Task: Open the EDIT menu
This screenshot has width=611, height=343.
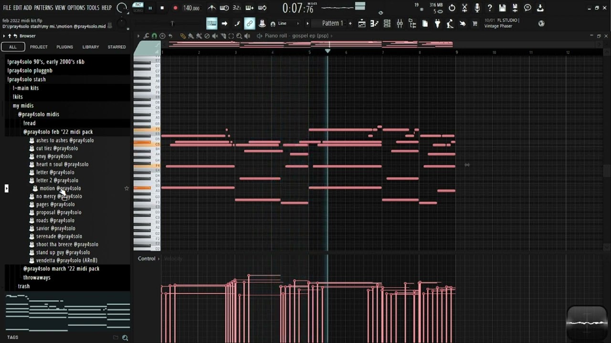Action: pos(17,8)
